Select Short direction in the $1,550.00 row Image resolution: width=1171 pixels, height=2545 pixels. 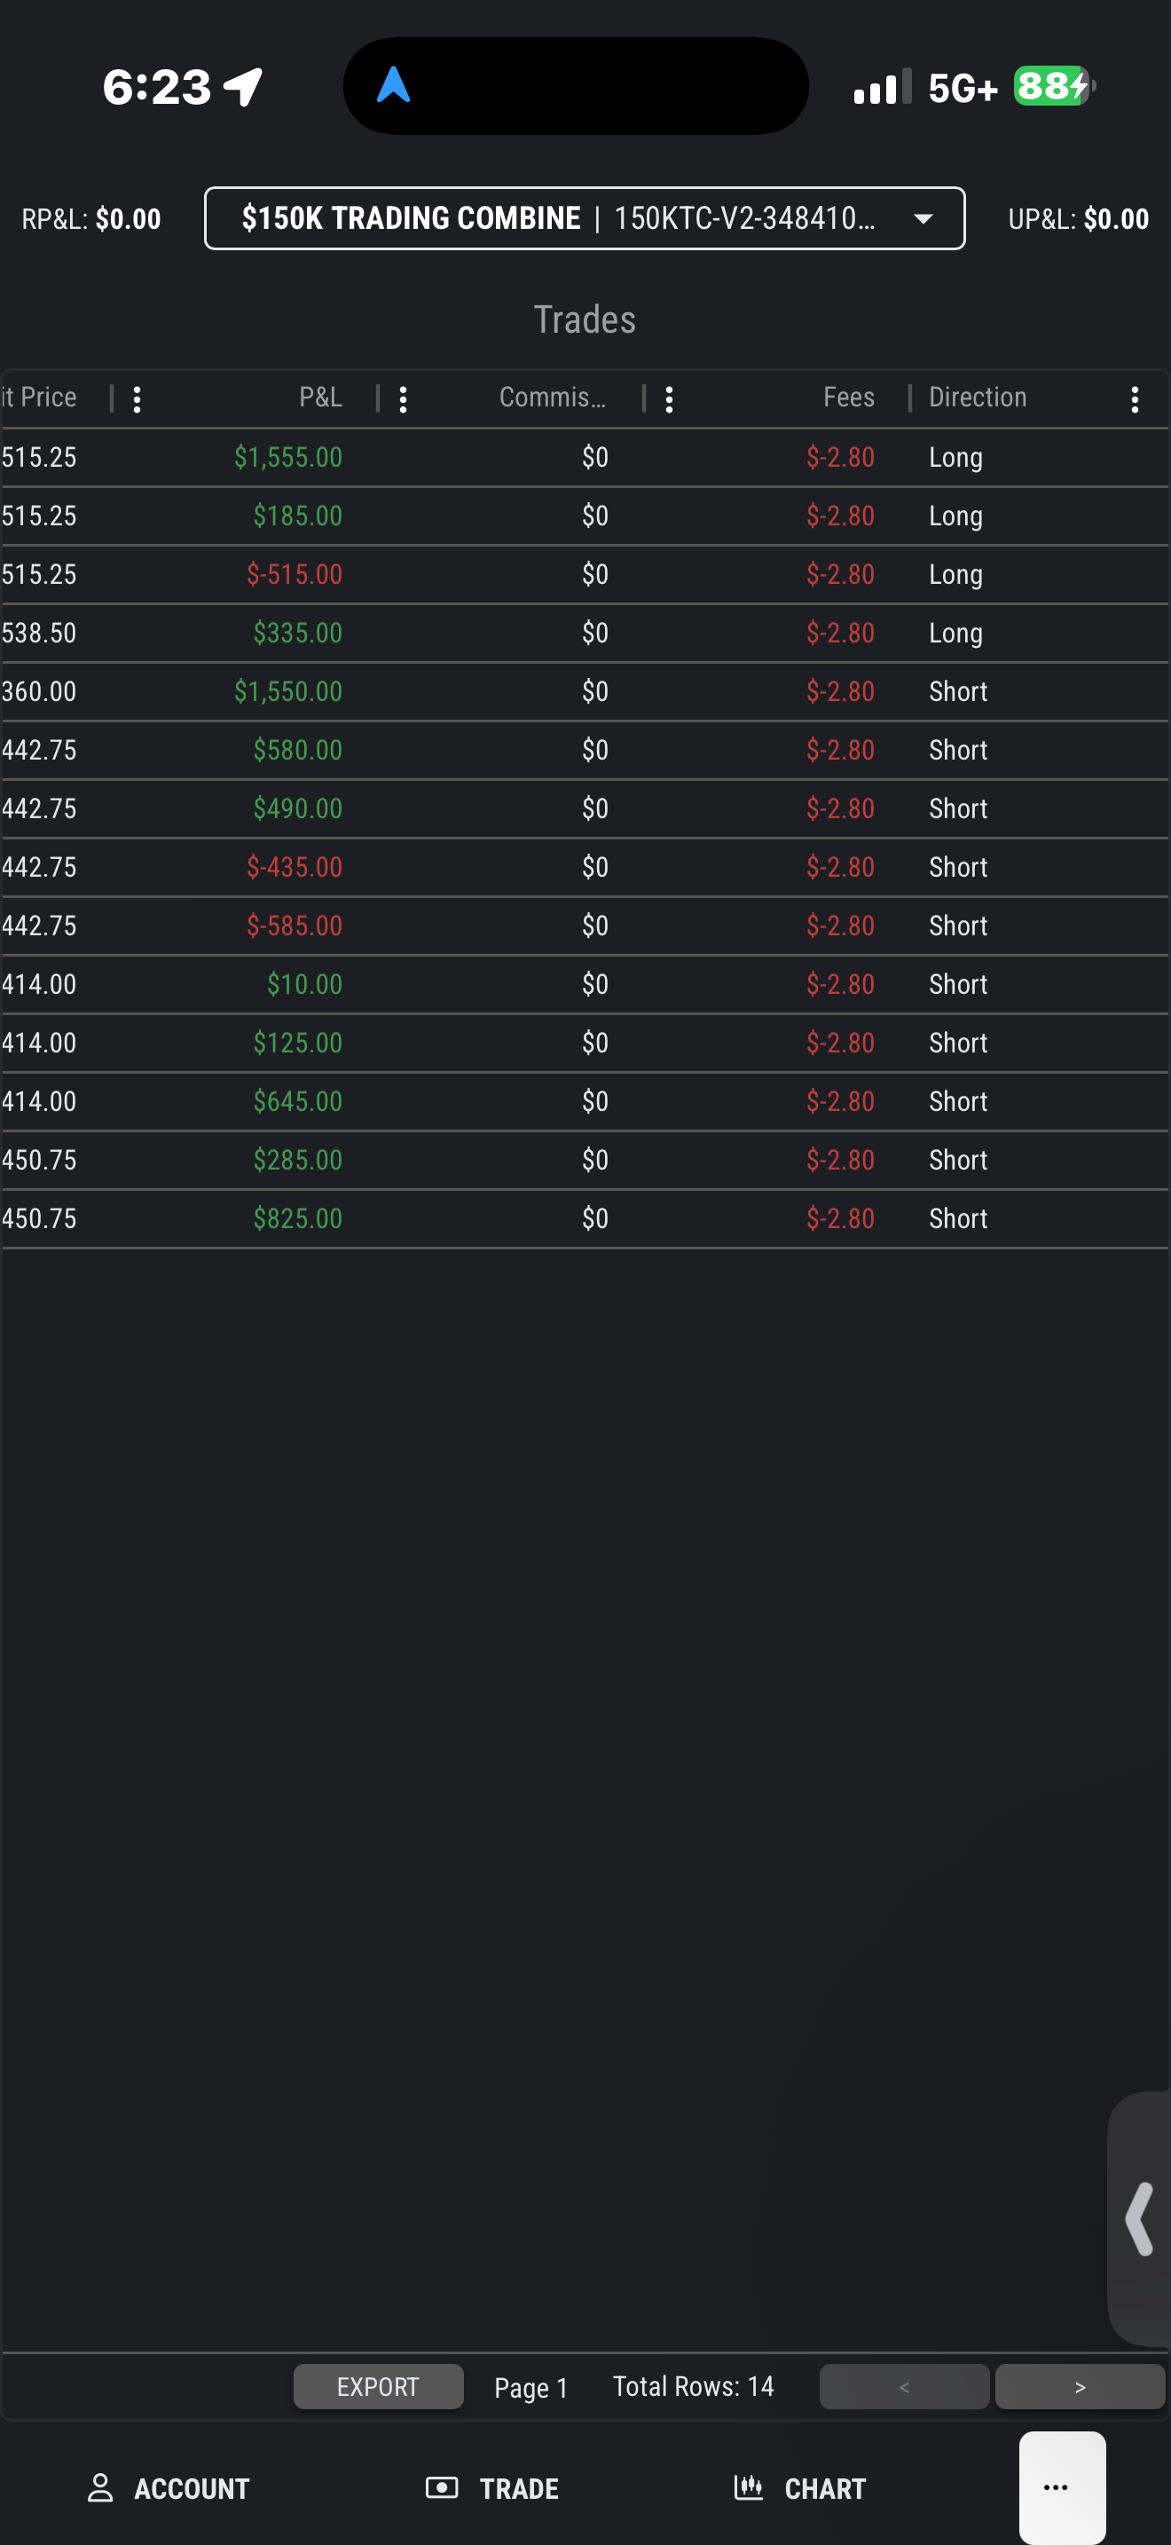tap(958, 691)
